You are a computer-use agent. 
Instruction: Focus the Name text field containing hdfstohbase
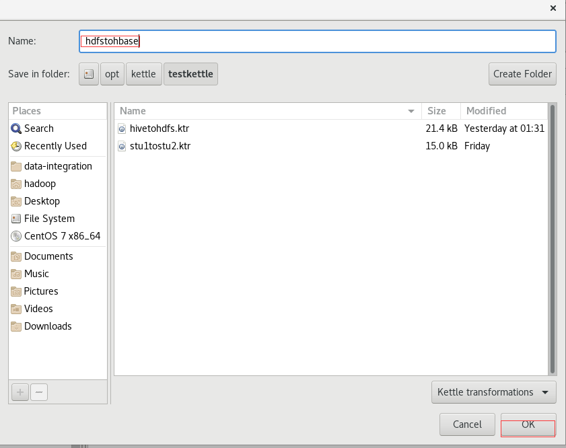point(317,42)
